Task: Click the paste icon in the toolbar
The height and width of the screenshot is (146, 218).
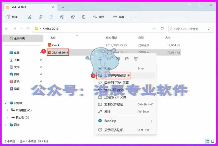Action: tap(51, 17)
